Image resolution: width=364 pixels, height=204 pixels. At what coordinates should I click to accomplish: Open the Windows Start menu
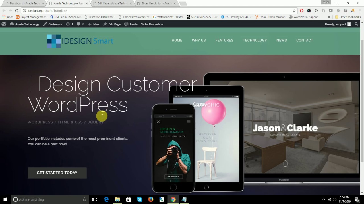(5, 199)
